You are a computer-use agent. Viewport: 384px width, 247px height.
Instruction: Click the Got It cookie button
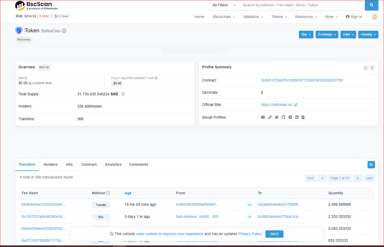click(274, 234)
